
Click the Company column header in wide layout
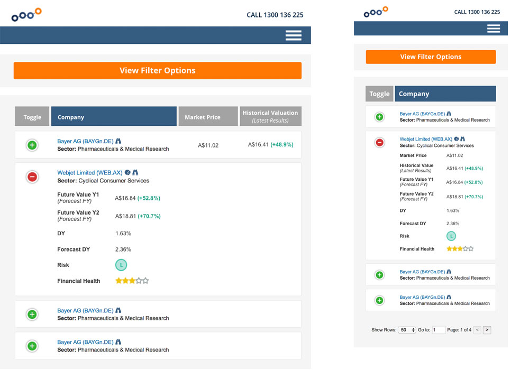tap(114, 117)
